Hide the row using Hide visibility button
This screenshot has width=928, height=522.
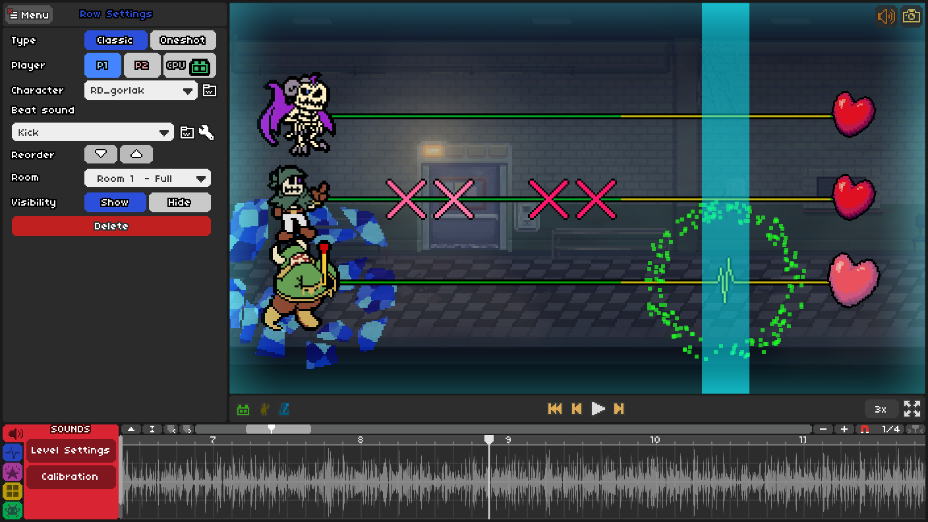pyautogui.click(x=179, y=202)
